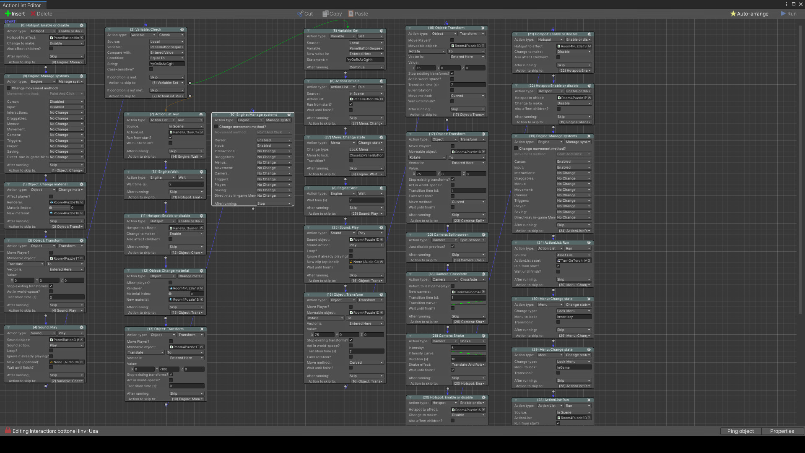805x453 pixels.
Task: Toggle 'Change movement method?' in node (9)
Action: tap(9, 88)
